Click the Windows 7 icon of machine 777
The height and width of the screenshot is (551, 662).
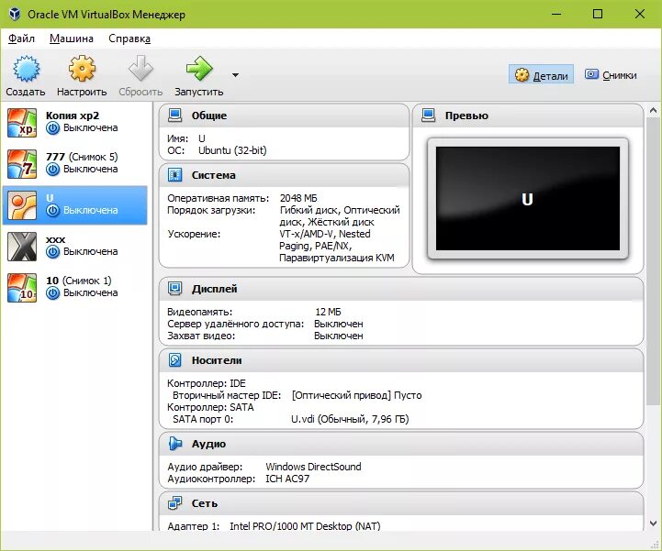click(22, 163)
